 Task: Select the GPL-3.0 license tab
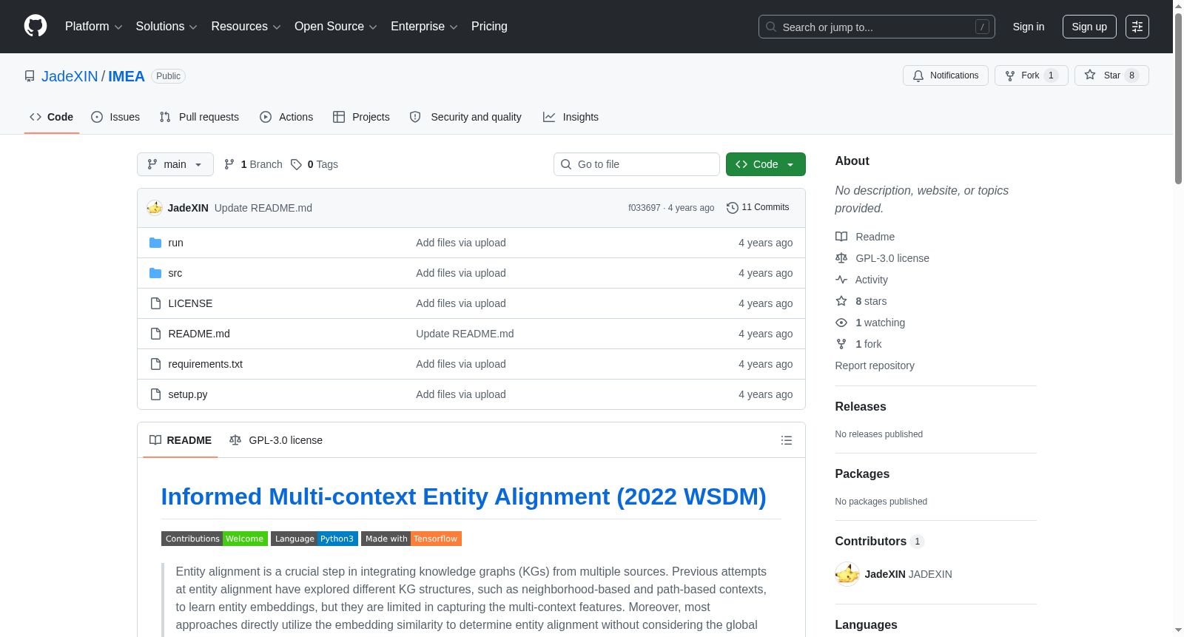(276, 440)
